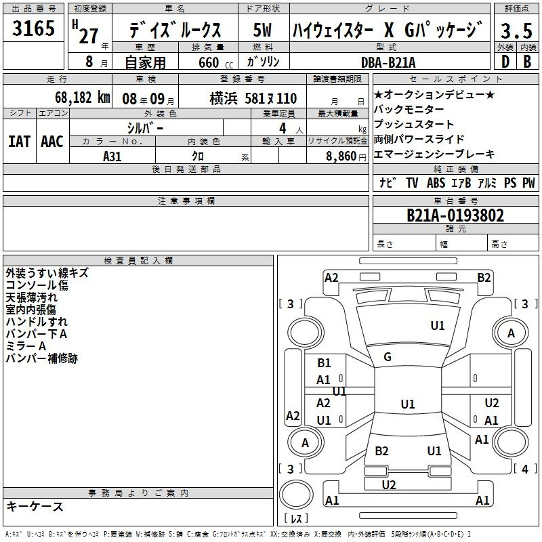This screenshot has height=542, width=542.
Task: Click the 譲渡書類期限 header
Action: (x=337, y=79)
